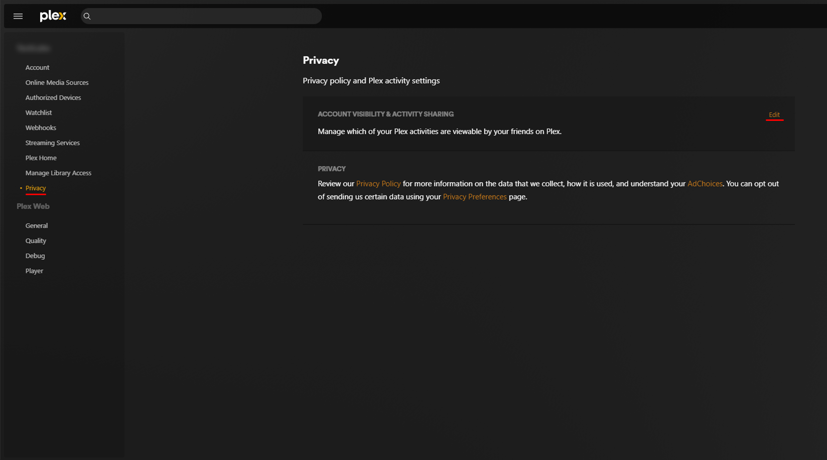Open the AdChoices link

click(x=705, y=184)
